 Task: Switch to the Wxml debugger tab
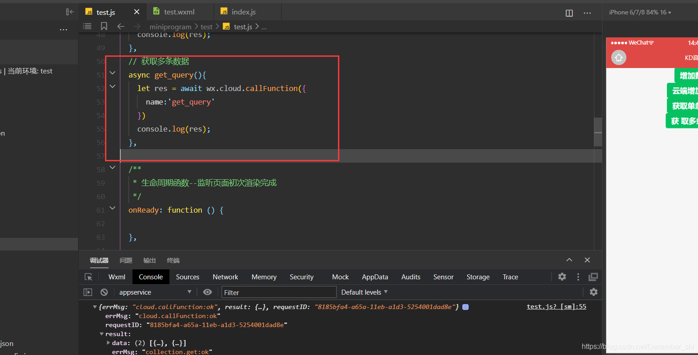(117, 277)
